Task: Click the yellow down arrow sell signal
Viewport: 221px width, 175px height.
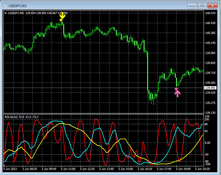Action: pos(62,16)
